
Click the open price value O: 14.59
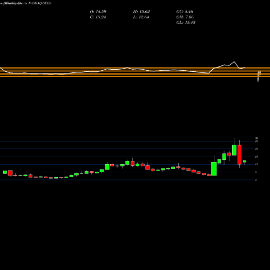click(98, 12)
